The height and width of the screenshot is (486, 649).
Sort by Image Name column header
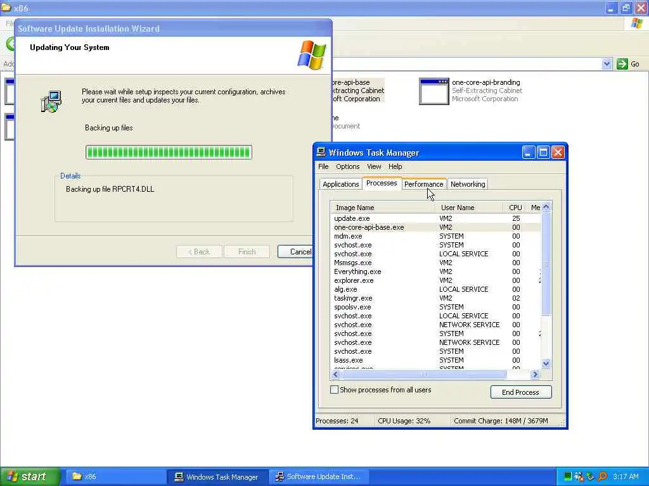pos(383,208)
